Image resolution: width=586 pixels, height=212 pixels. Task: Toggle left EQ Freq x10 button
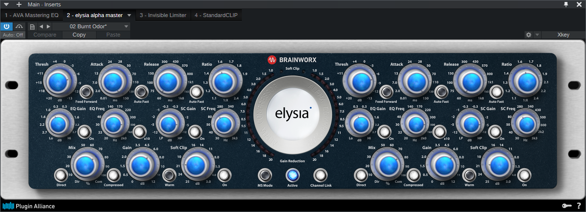(139, 132)
